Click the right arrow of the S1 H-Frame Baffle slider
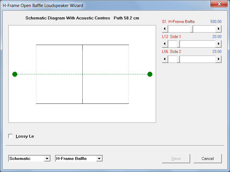230x172 pixels. pos(218,29)
